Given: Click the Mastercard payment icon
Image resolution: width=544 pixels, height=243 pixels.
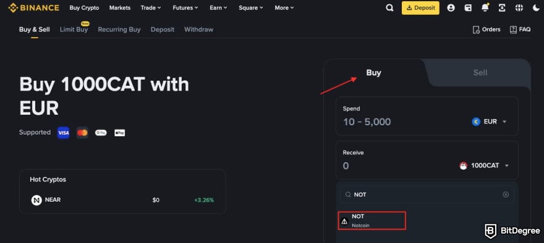Looking at the screenshot, I should [82, 133].
